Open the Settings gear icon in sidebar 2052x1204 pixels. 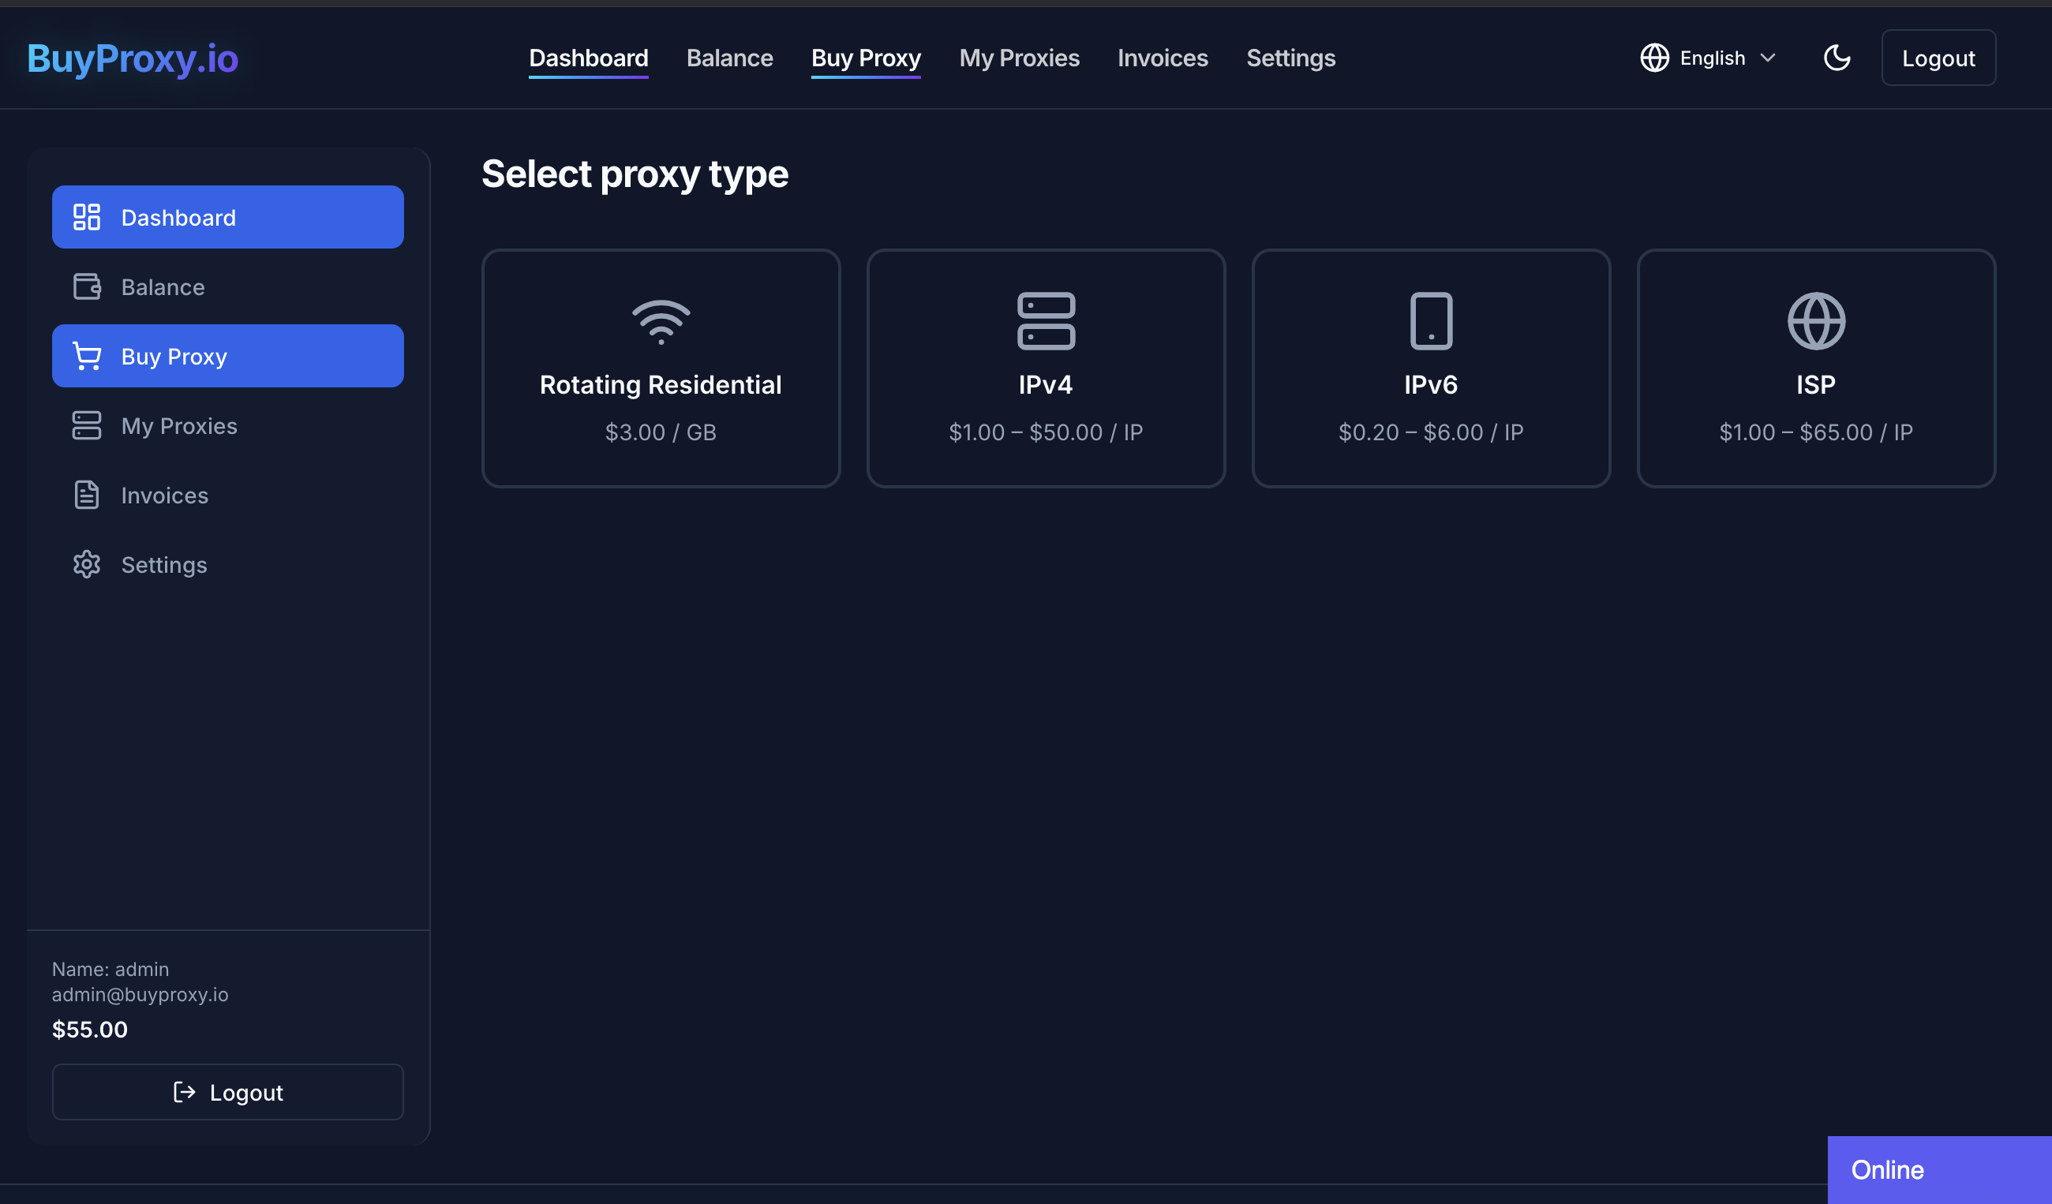[x=86, y=564]
